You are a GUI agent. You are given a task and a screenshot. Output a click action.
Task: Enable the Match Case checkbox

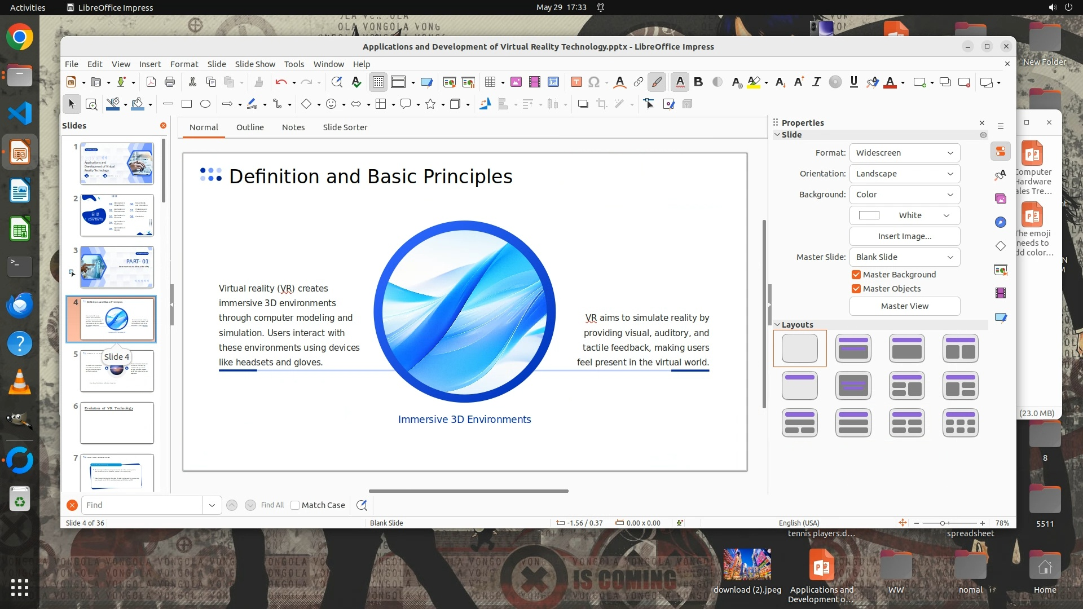pyautogui.click(x=295, y=505)
